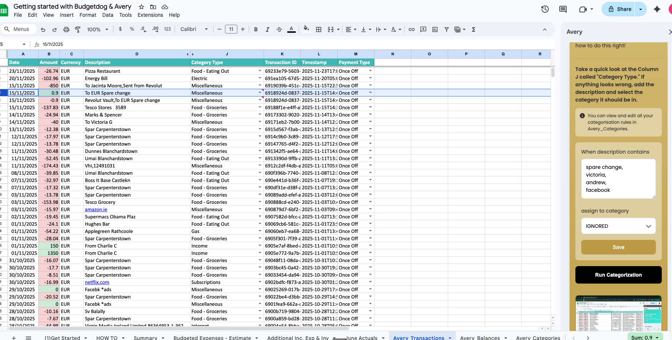Open the font dropdown showing Calibri

point(194,29)
